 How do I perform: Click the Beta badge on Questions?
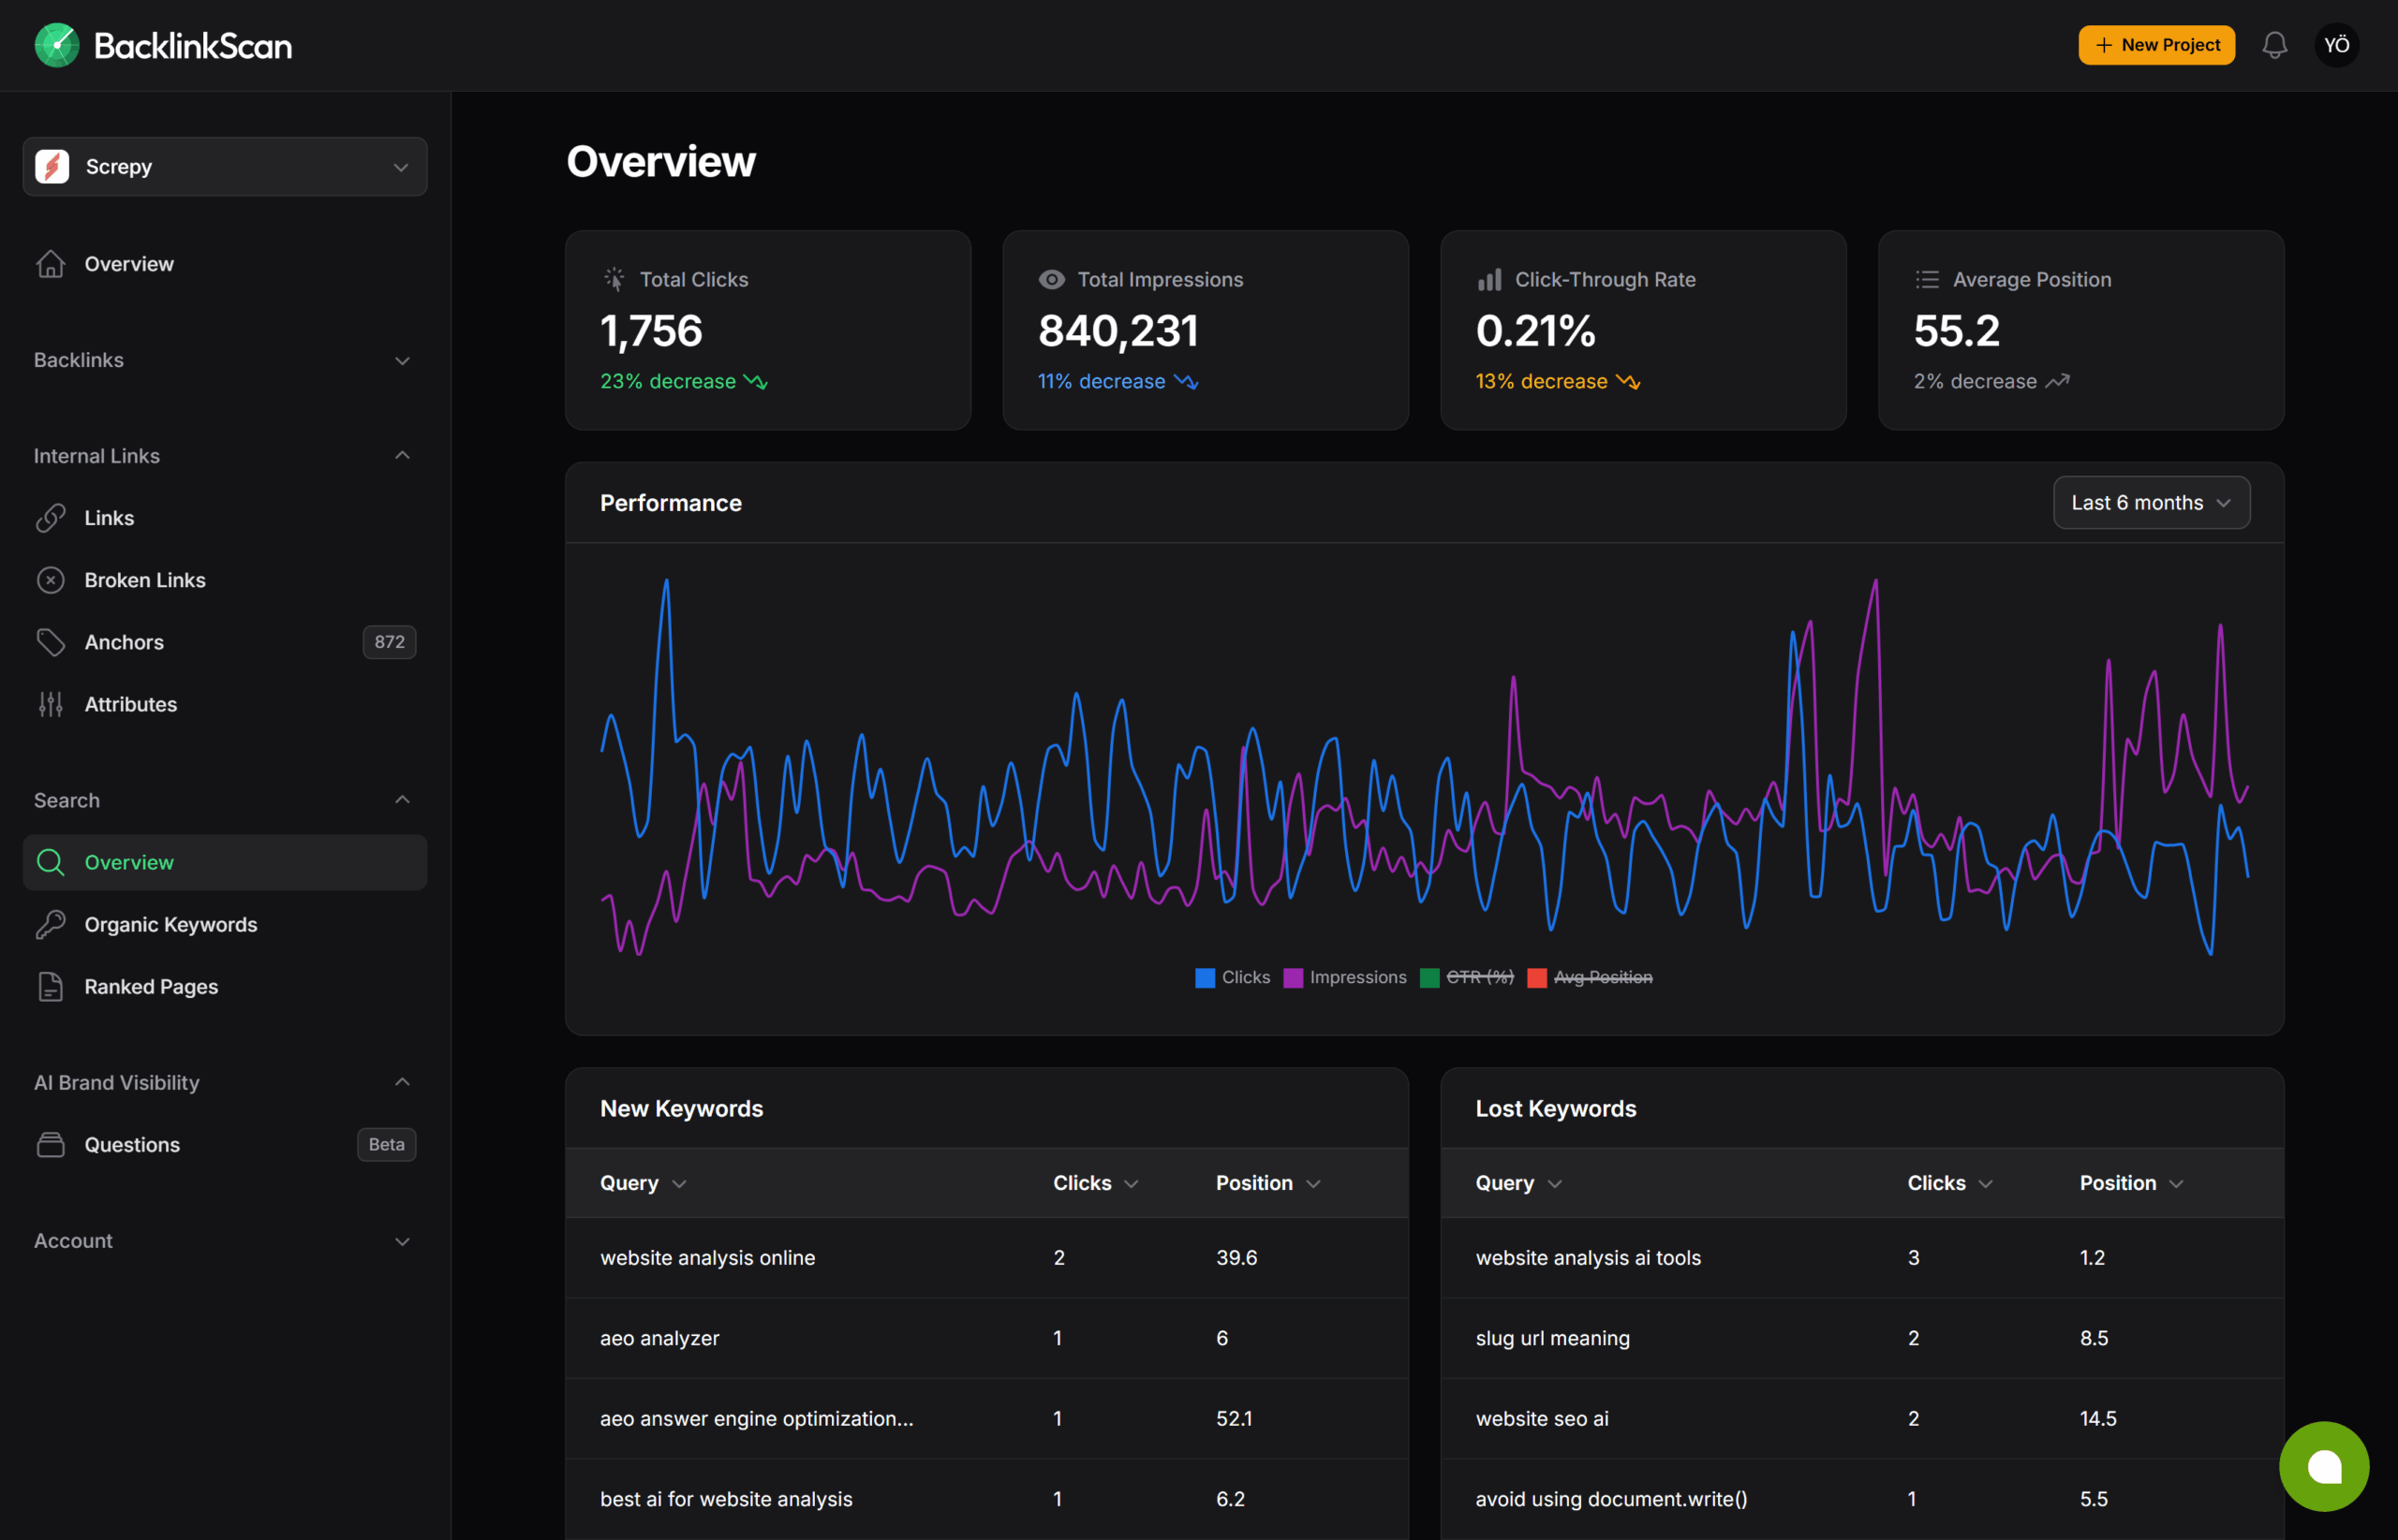pos(386,1144)
